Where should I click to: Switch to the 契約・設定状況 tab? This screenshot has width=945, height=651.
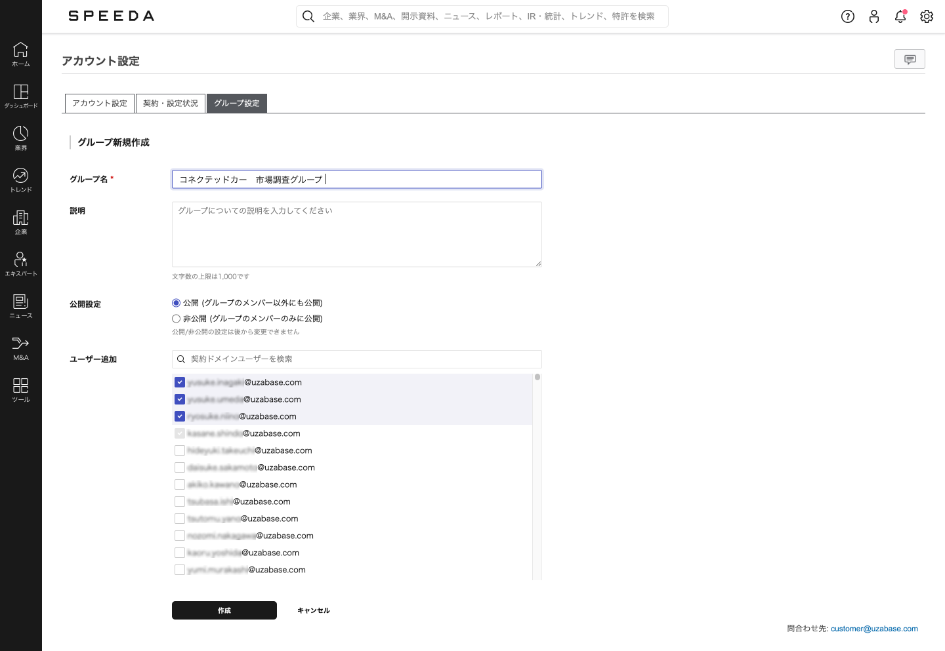[171, 104]
